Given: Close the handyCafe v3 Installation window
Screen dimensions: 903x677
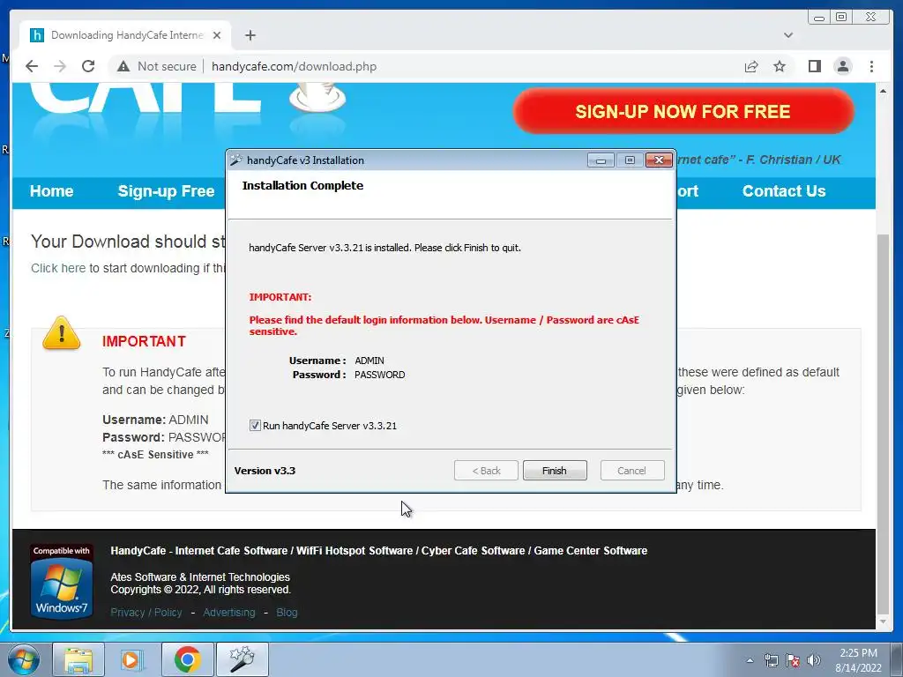Looking at the screenshot, I should 659,160.
